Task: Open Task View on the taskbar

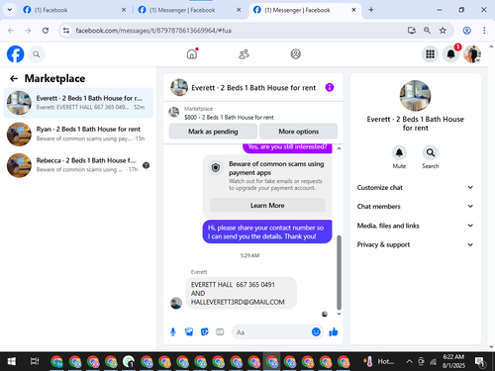Action: click(x=35, y=361)
